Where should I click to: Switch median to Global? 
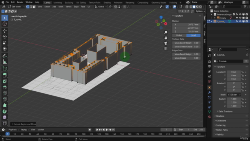(179, 35)
